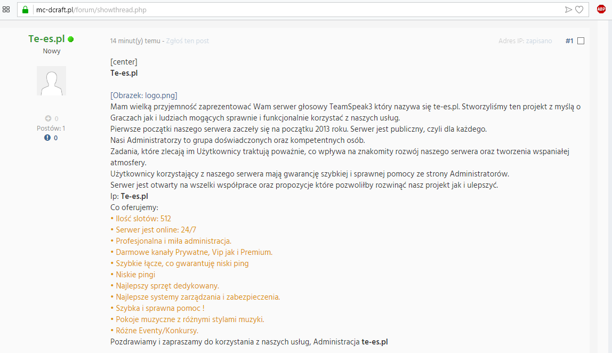Click 'Zgłoś ten post' report link
Image resolution: width=612 pixels, height=353 pixels.
(187, 41)
